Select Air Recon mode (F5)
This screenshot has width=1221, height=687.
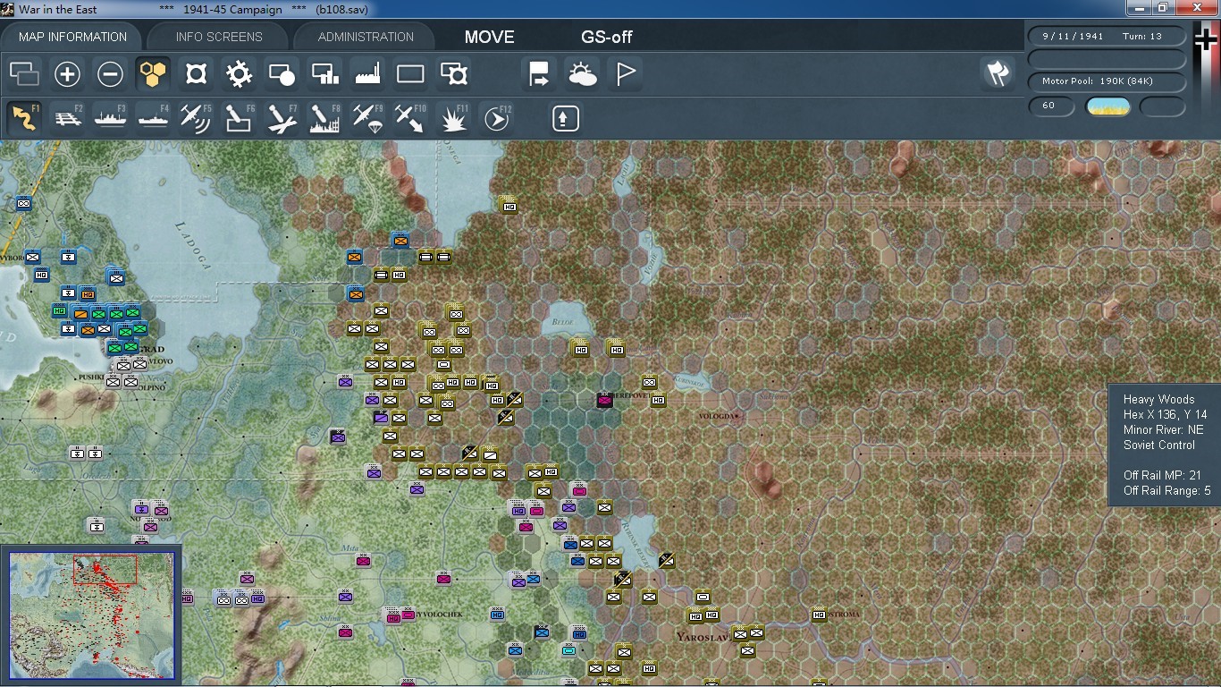pos(196,118)
